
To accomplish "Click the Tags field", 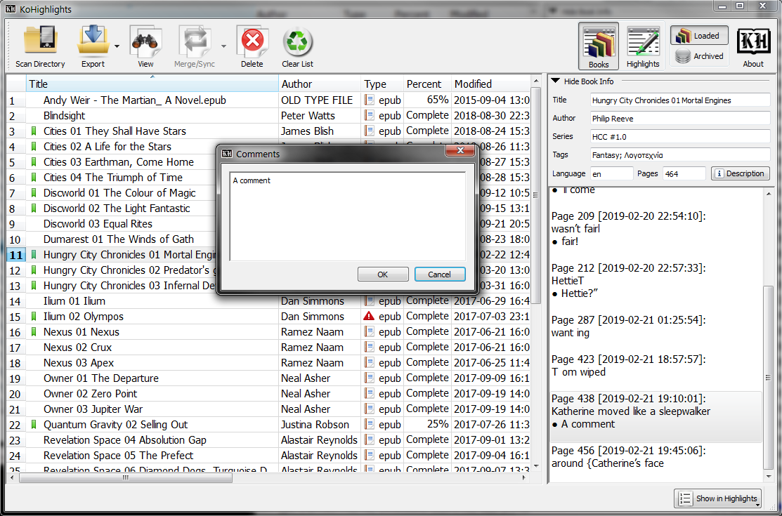I will tap(679, 155).
